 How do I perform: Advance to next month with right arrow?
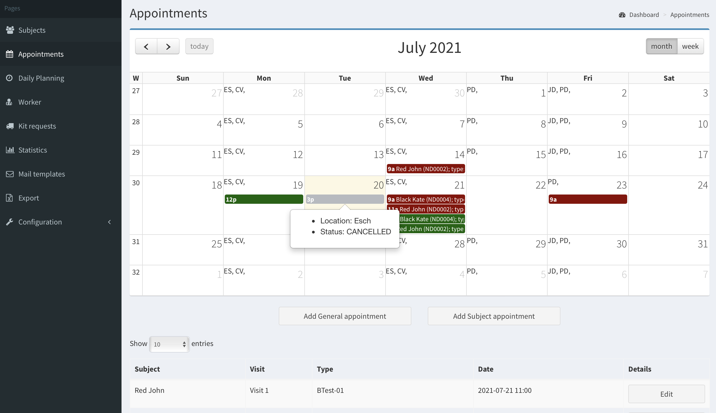[168, 46]
